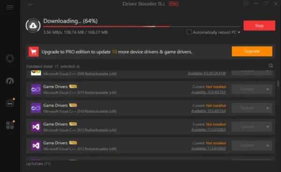Search the outdated drivers list

point(271,66)
